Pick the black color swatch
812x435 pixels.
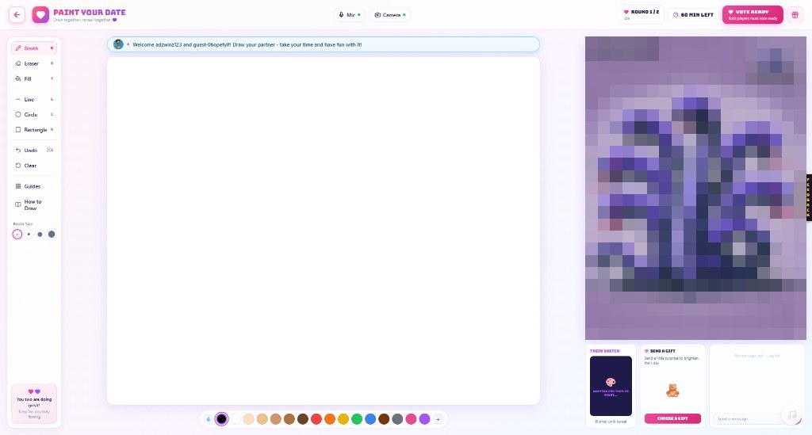(222, 419)
